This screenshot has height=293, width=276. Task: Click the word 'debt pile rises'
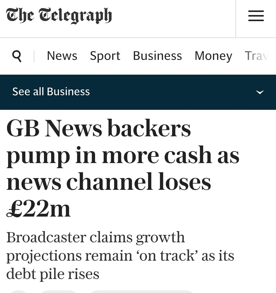click(x=53, y=274)
